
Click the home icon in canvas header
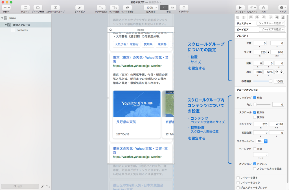(111, 30)
